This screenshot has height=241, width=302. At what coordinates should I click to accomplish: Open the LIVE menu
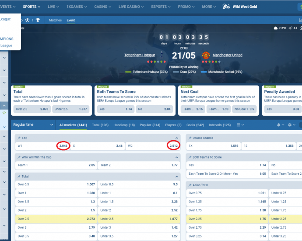[53, 7]
